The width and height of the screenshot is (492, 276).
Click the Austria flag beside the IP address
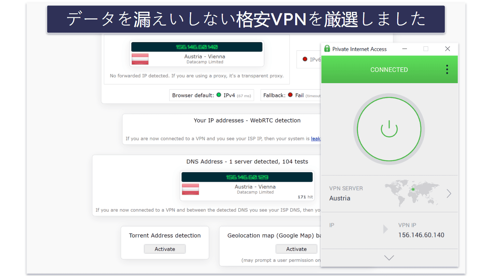click(140, 59)
